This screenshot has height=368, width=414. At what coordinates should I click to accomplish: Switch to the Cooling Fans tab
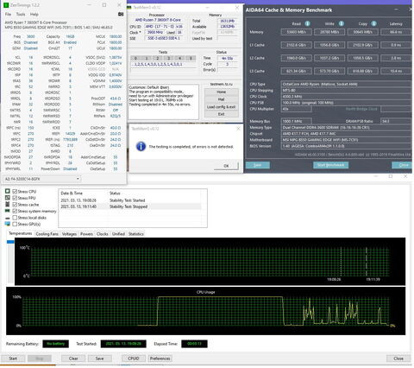[x=47, y=234]
